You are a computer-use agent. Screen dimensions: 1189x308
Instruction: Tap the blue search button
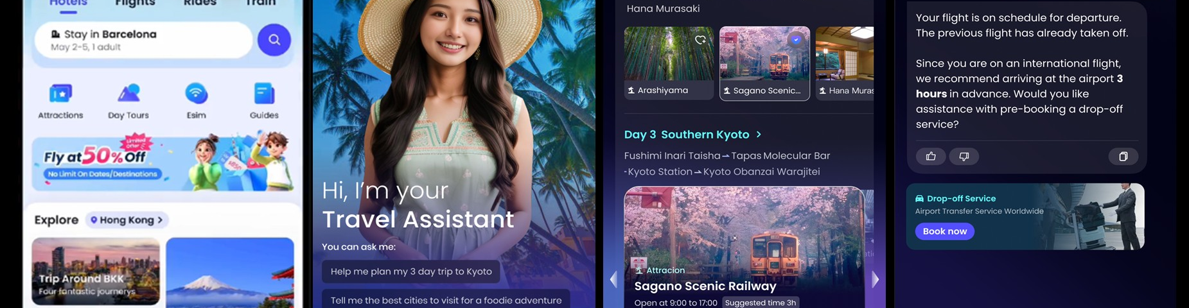tap(274, 40)
